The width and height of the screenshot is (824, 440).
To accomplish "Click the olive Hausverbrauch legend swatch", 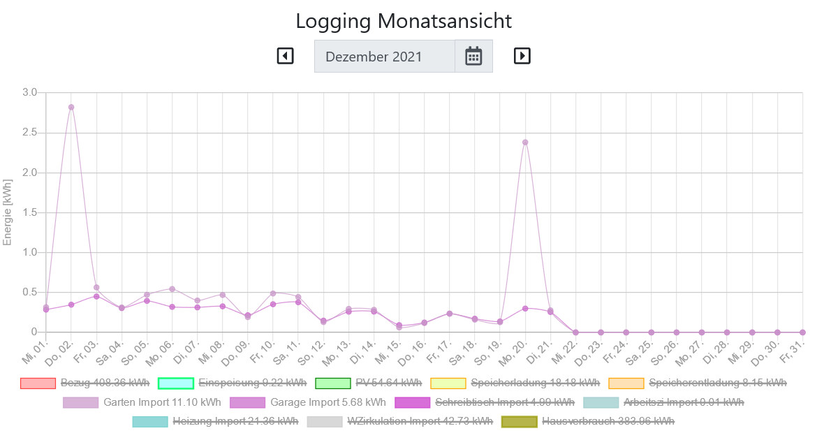I will 519,421.
